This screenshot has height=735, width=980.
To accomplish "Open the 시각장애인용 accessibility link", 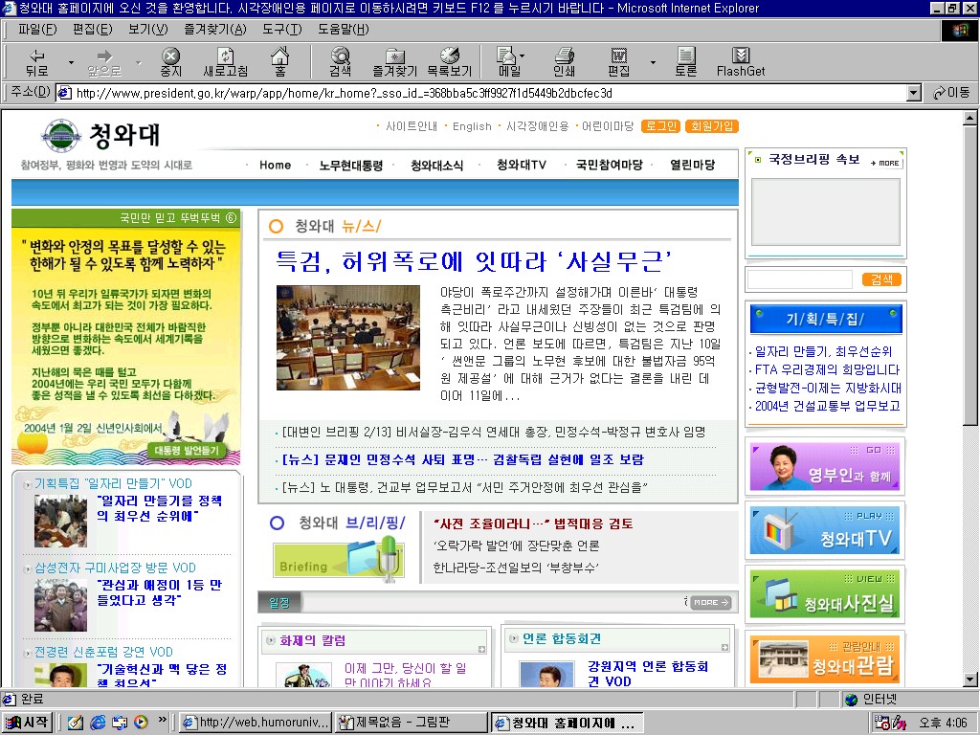I will pyautogui.click(x=538, y=126).
